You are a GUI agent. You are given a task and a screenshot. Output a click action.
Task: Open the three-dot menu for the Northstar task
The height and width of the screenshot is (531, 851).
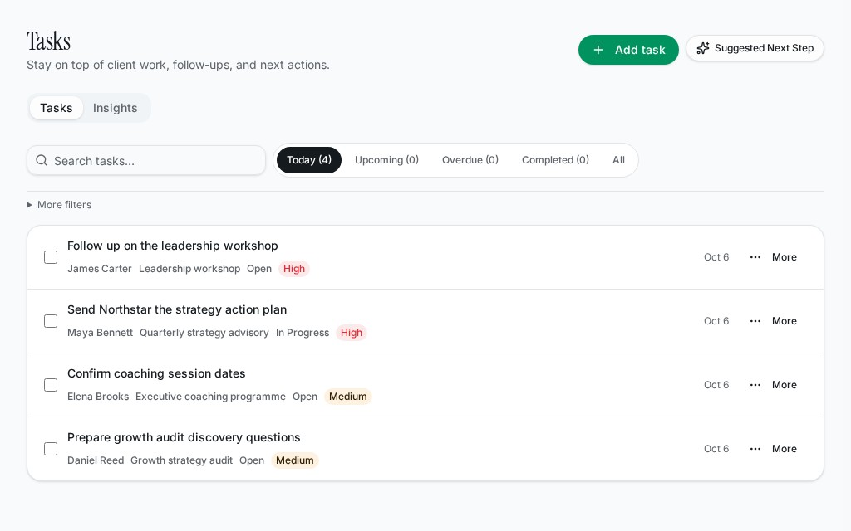[755, 321]
